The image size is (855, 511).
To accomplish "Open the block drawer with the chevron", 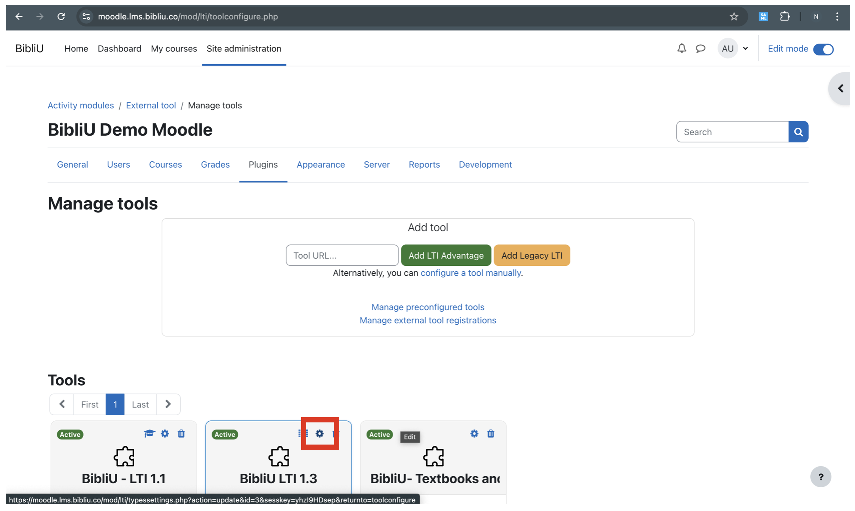I will click(x=840, y=88).
